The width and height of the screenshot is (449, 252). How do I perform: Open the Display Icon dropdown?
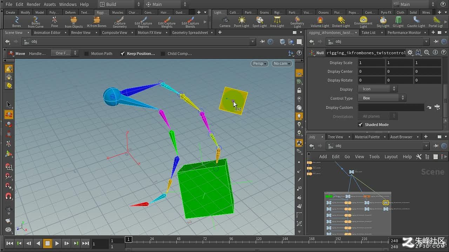tap(377, 89)
